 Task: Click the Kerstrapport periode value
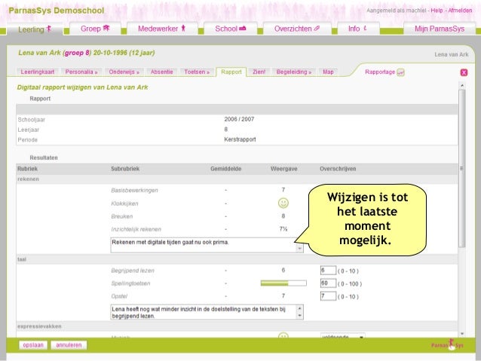coord(240,139)
